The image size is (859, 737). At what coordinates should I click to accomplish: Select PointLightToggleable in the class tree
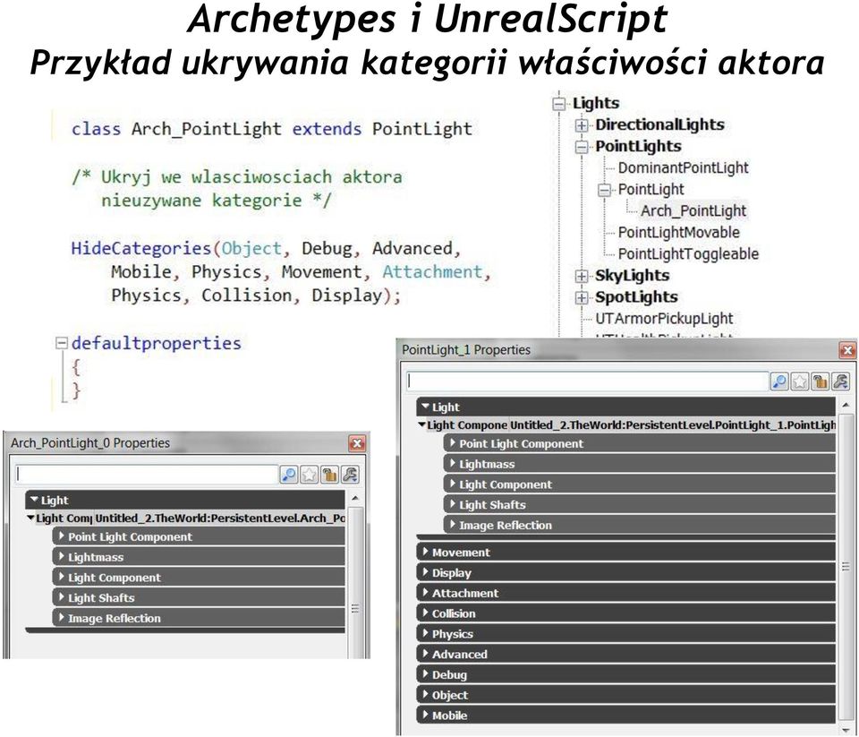688,254
